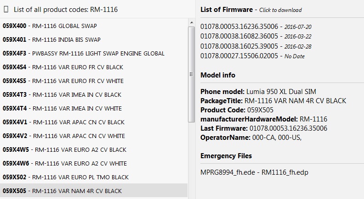Click the phone icon beside product codes heading
Screen dimensions: 364x199
point(6,10)
